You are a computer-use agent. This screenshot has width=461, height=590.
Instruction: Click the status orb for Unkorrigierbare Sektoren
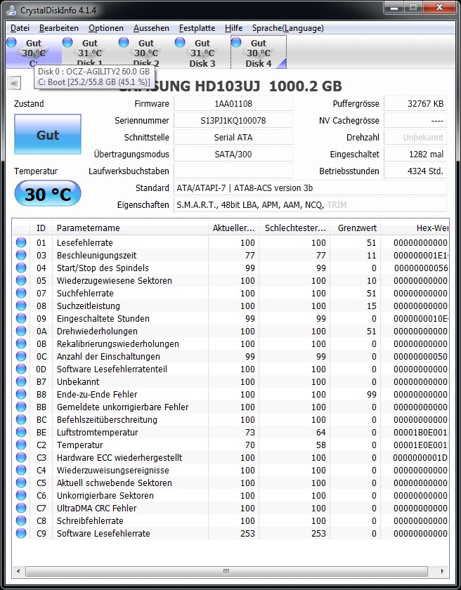21,495
